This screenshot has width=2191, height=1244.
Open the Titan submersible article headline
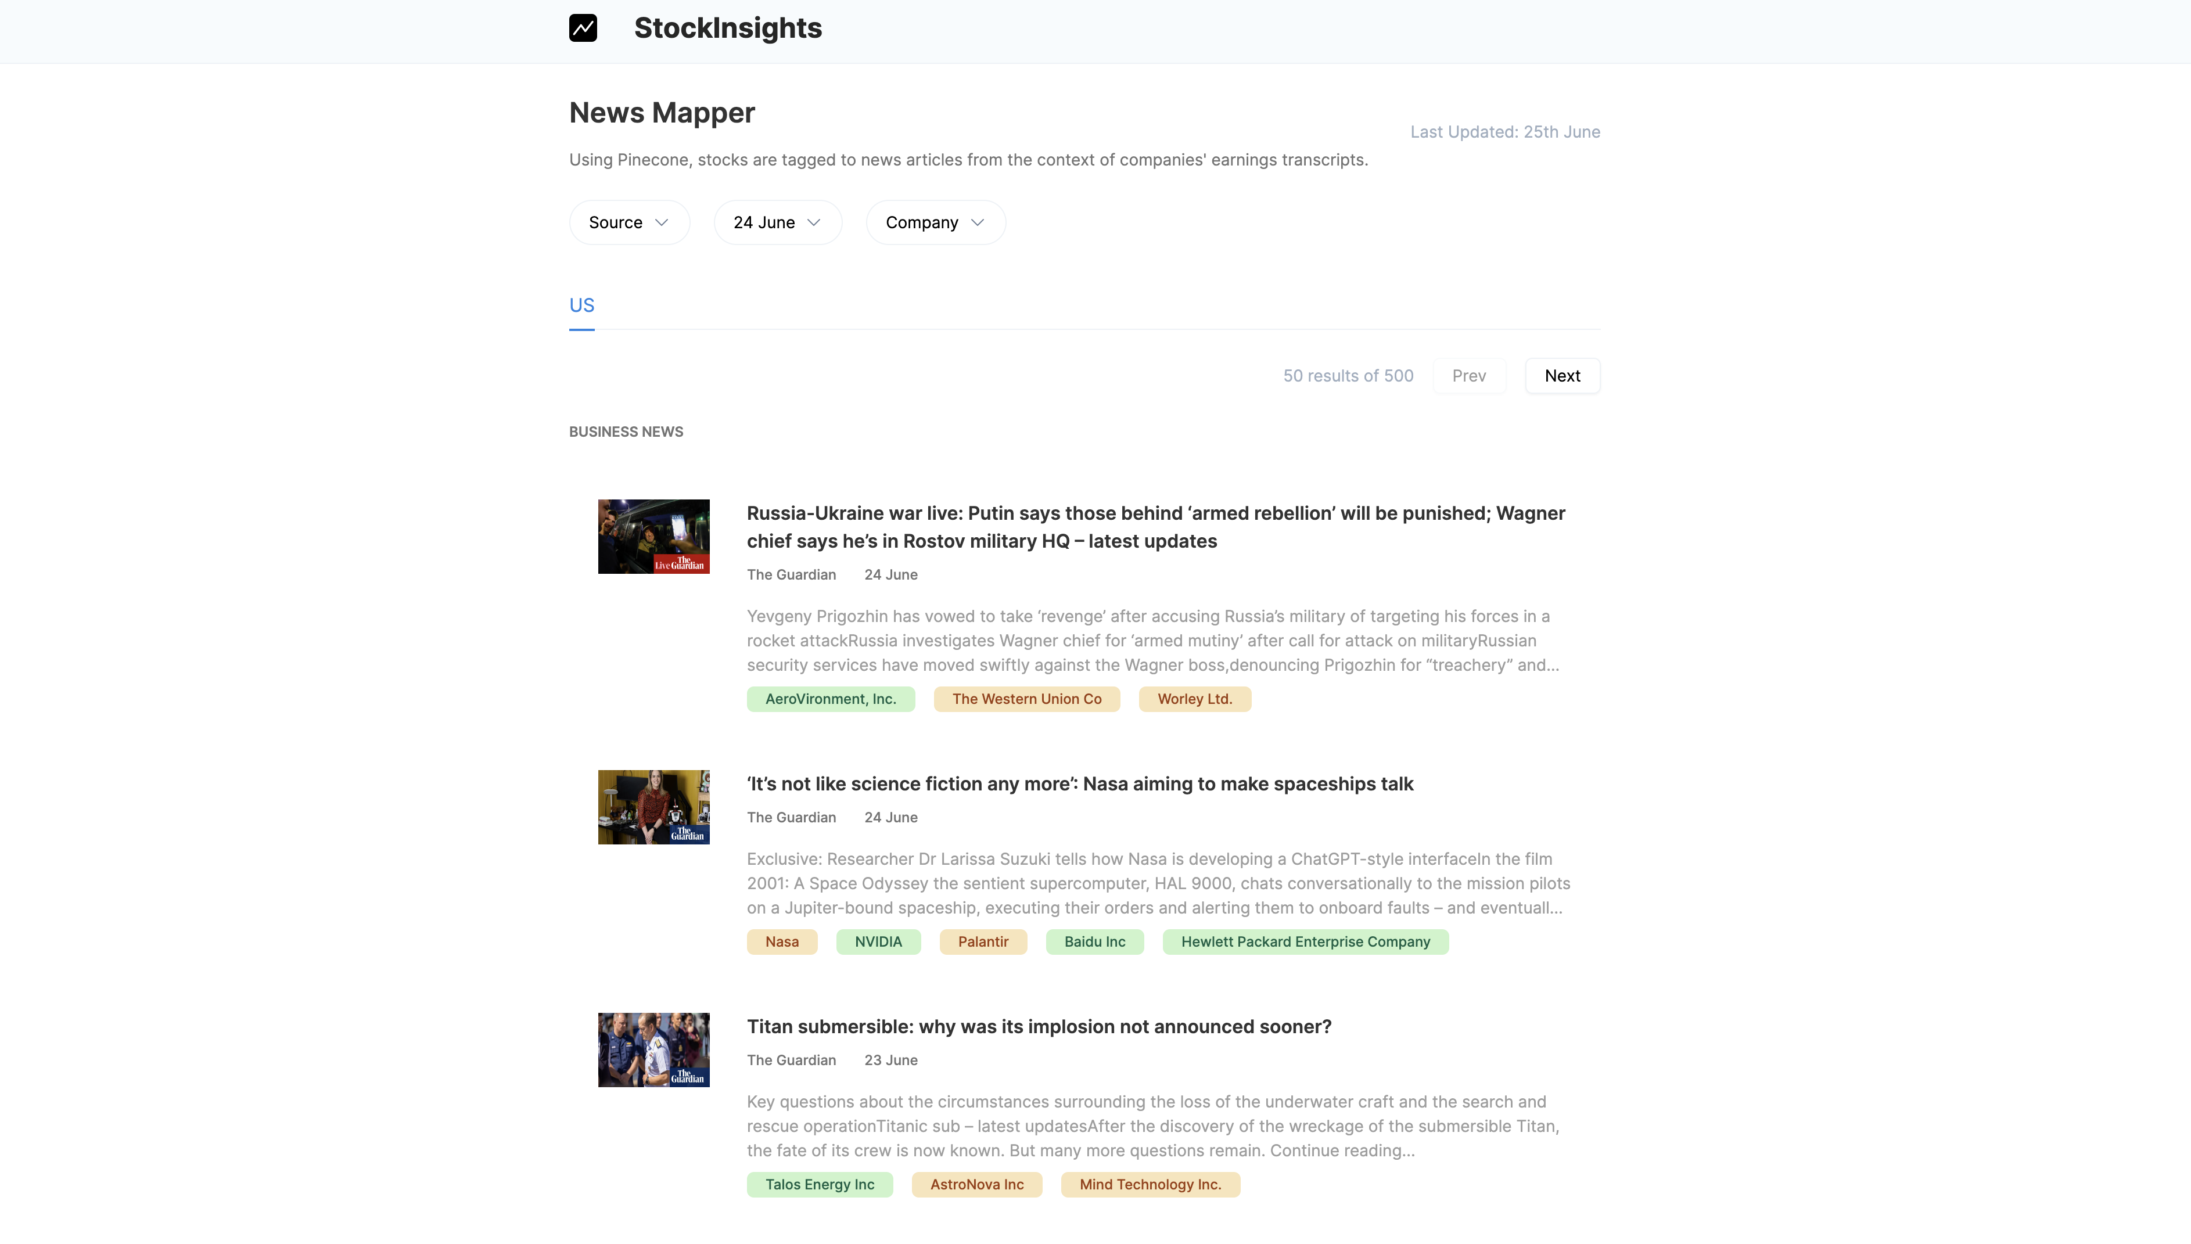point(1038,1026)
